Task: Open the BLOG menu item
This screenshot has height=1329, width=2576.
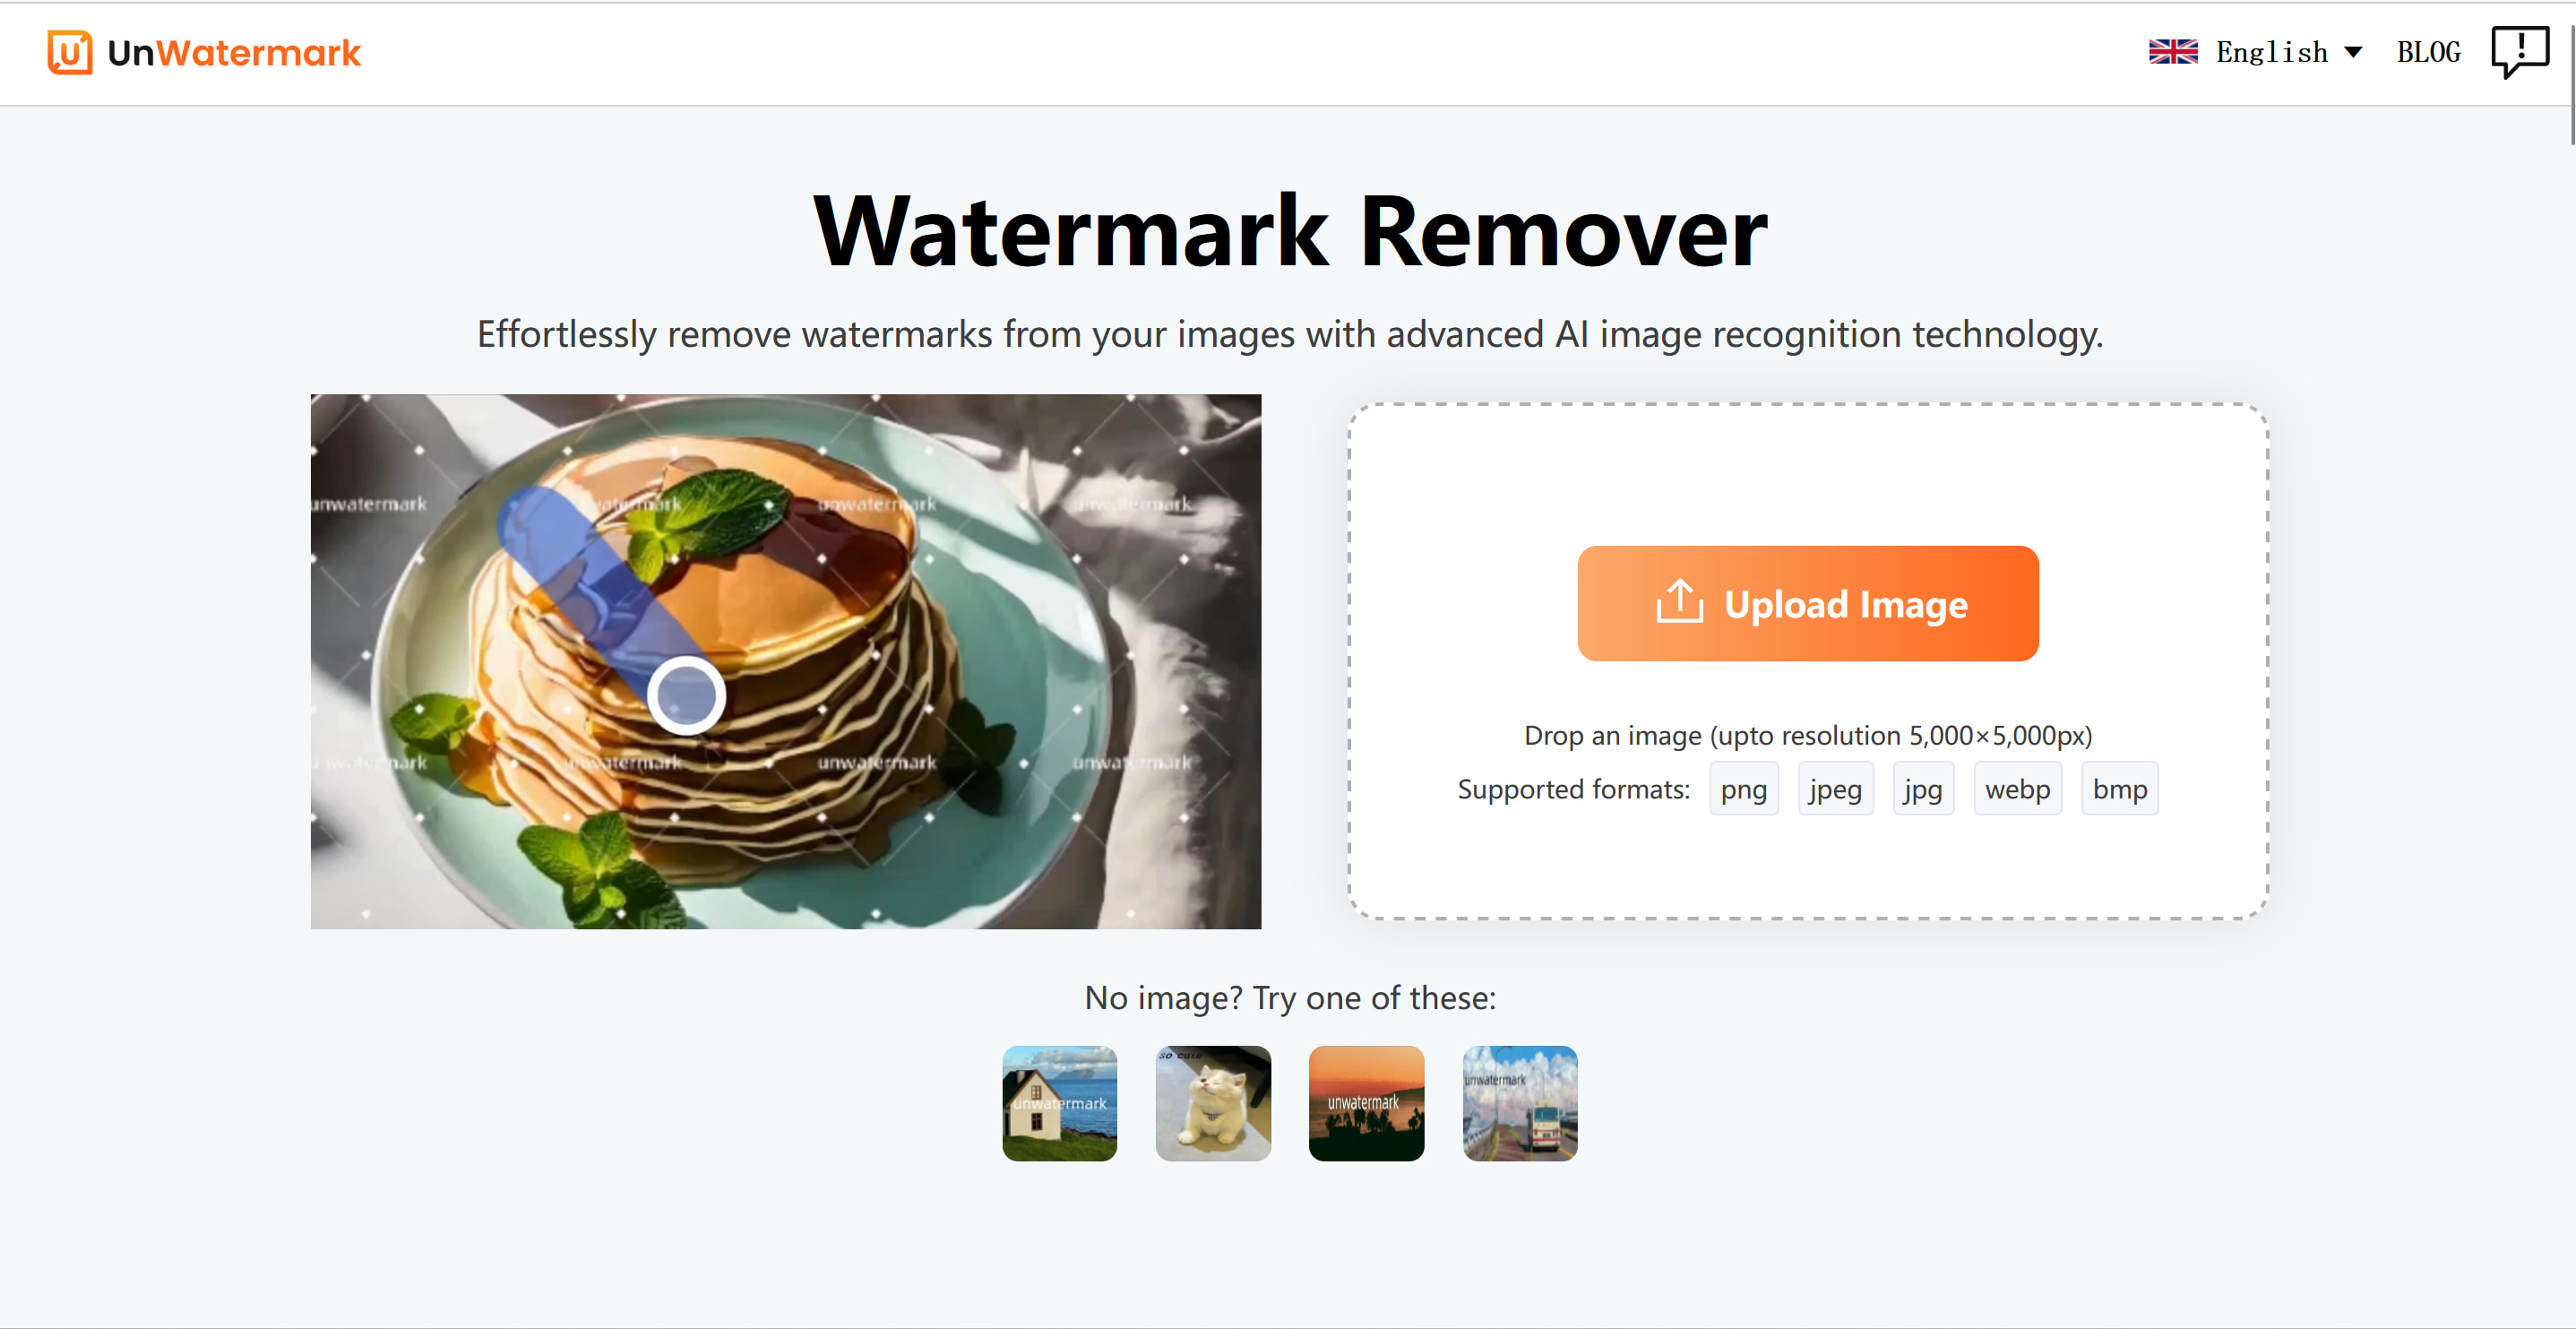Action: coord(2428,53)
